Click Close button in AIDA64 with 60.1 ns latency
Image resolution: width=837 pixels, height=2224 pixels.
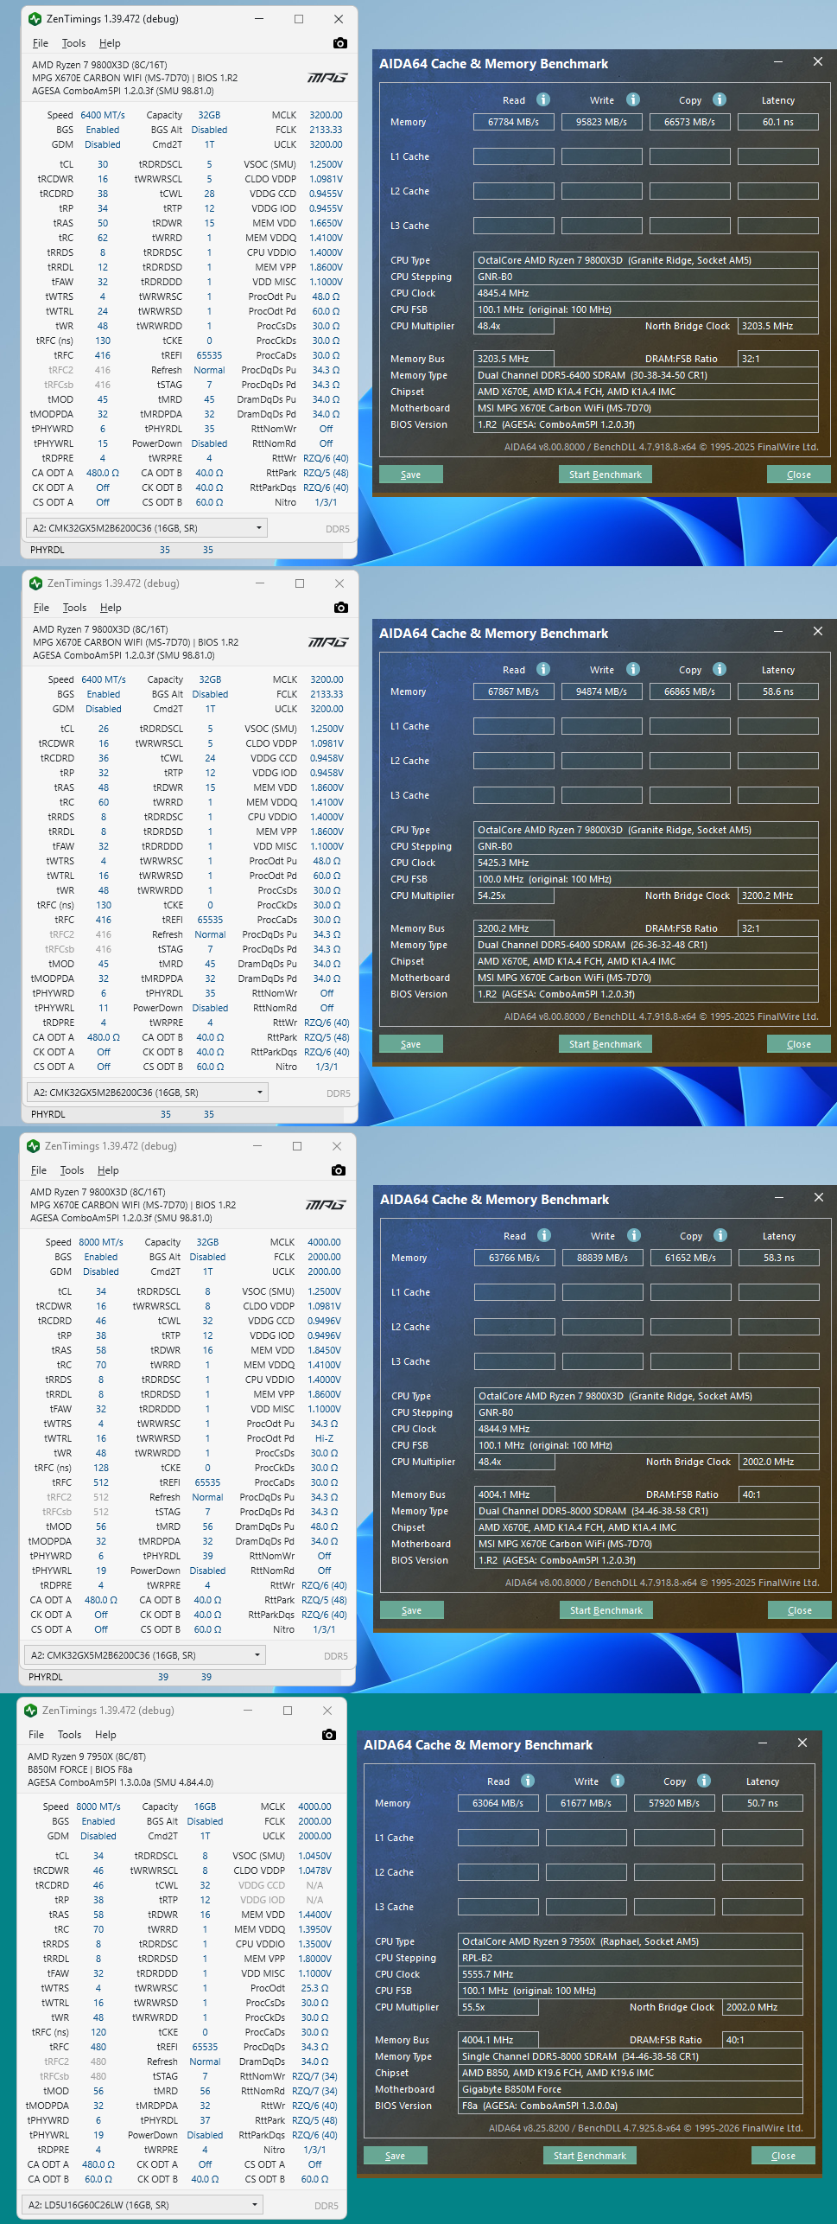[798, 475]
